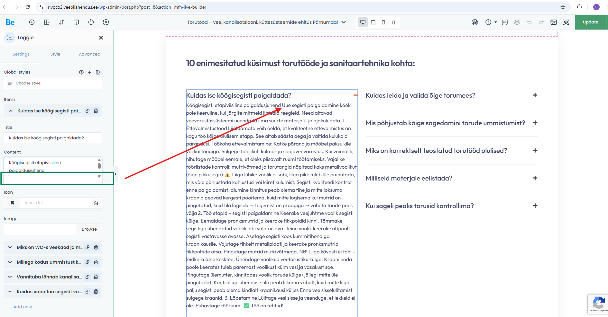The height and width of the screenshot is (317, 608).
Task: Switch to mobile preview mode
Action: (x=394, y=22)
